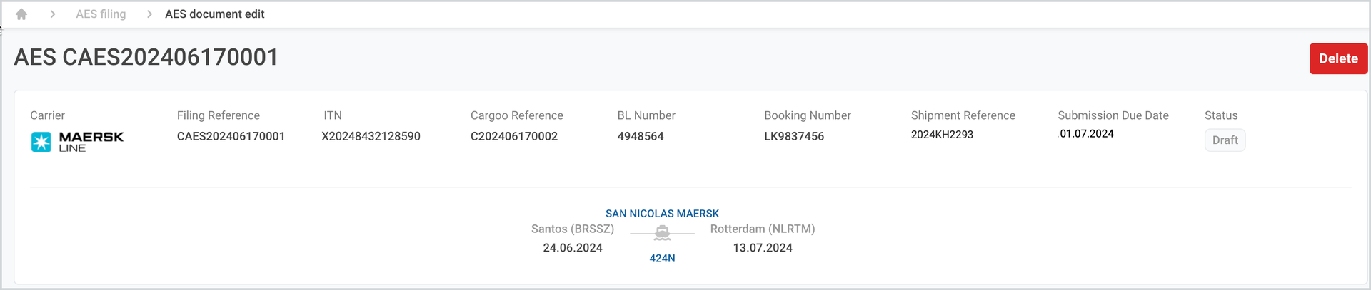Select the AES document edit breadcrumb
The image size is (1371, 290).
[x=214, y=14]
